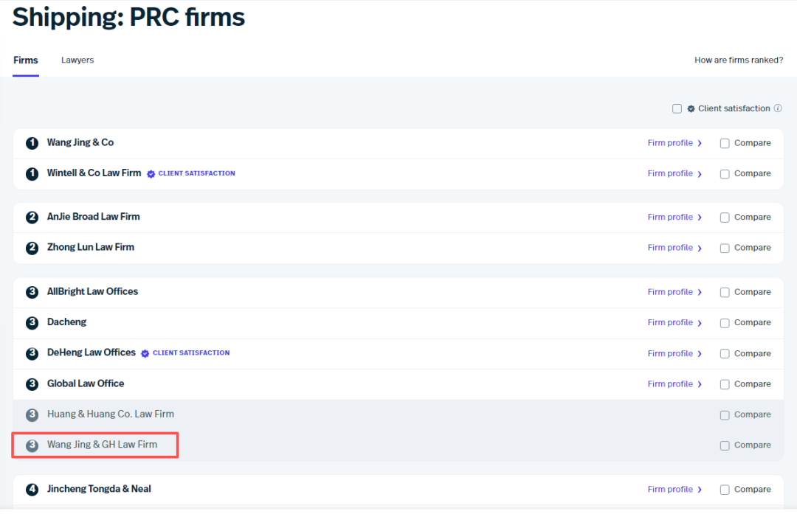
Task: Click Firm profile chevron for Zhong Lun
Action: point(700,249)
